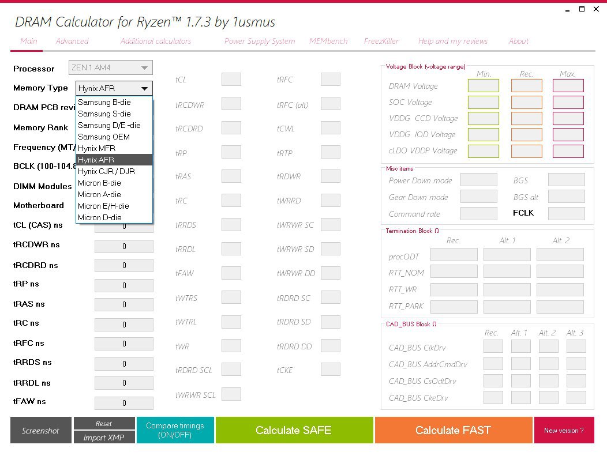Click CAD_BUS CkeDrv Alt. 3 field
607x456 pixels.
576,397
